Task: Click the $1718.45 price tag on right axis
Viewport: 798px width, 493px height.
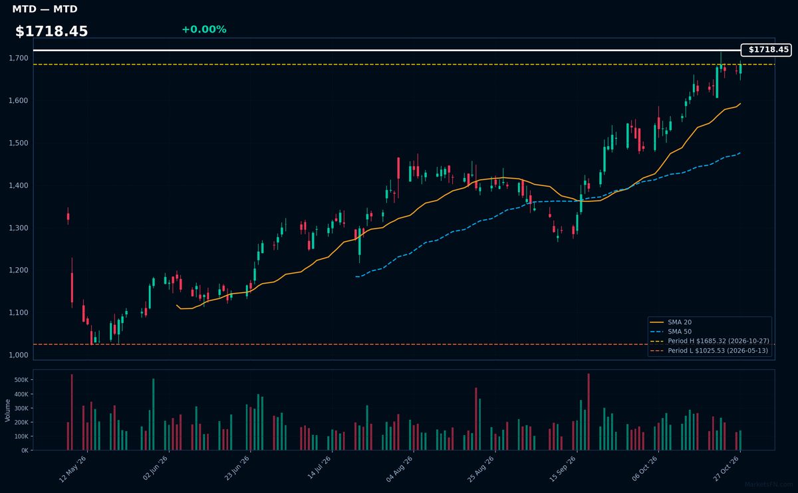Action: coord(766,50)
